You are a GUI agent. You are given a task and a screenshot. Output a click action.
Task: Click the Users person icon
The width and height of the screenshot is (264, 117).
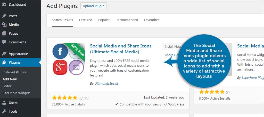coord(4,103)
